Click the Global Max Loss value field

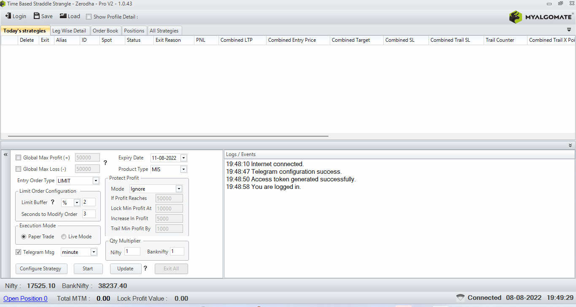87,169
